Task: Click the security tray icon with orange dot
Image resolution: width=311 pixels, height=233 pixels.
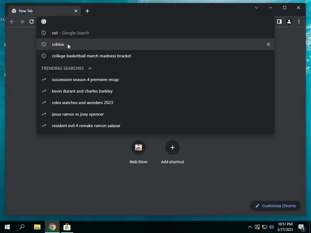Action: click(x=257, y=227)
